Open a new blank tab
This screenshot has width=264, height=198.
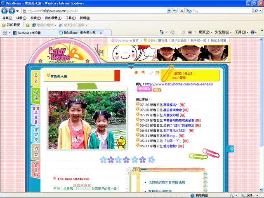tap(108, 33)
